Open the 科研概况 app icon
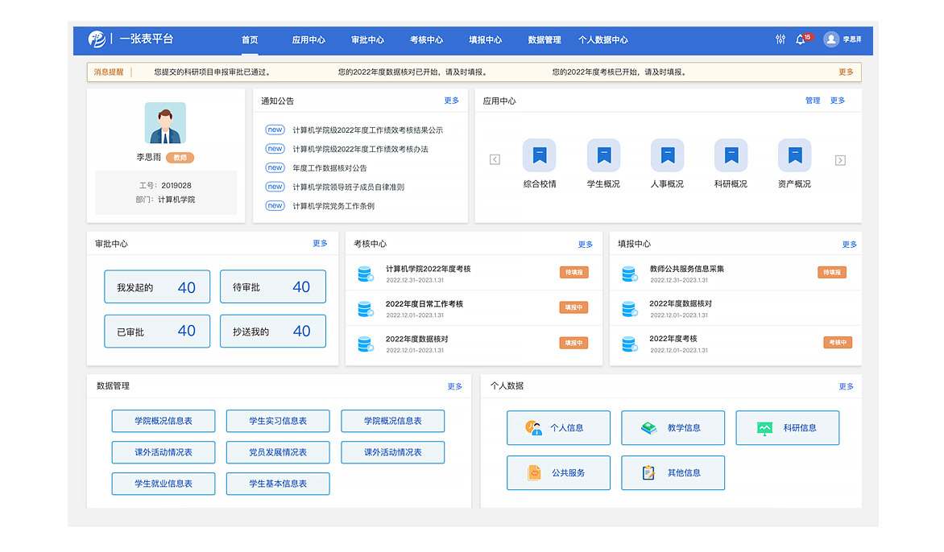Screen dimensions: 944x552 tap(731, 155)
